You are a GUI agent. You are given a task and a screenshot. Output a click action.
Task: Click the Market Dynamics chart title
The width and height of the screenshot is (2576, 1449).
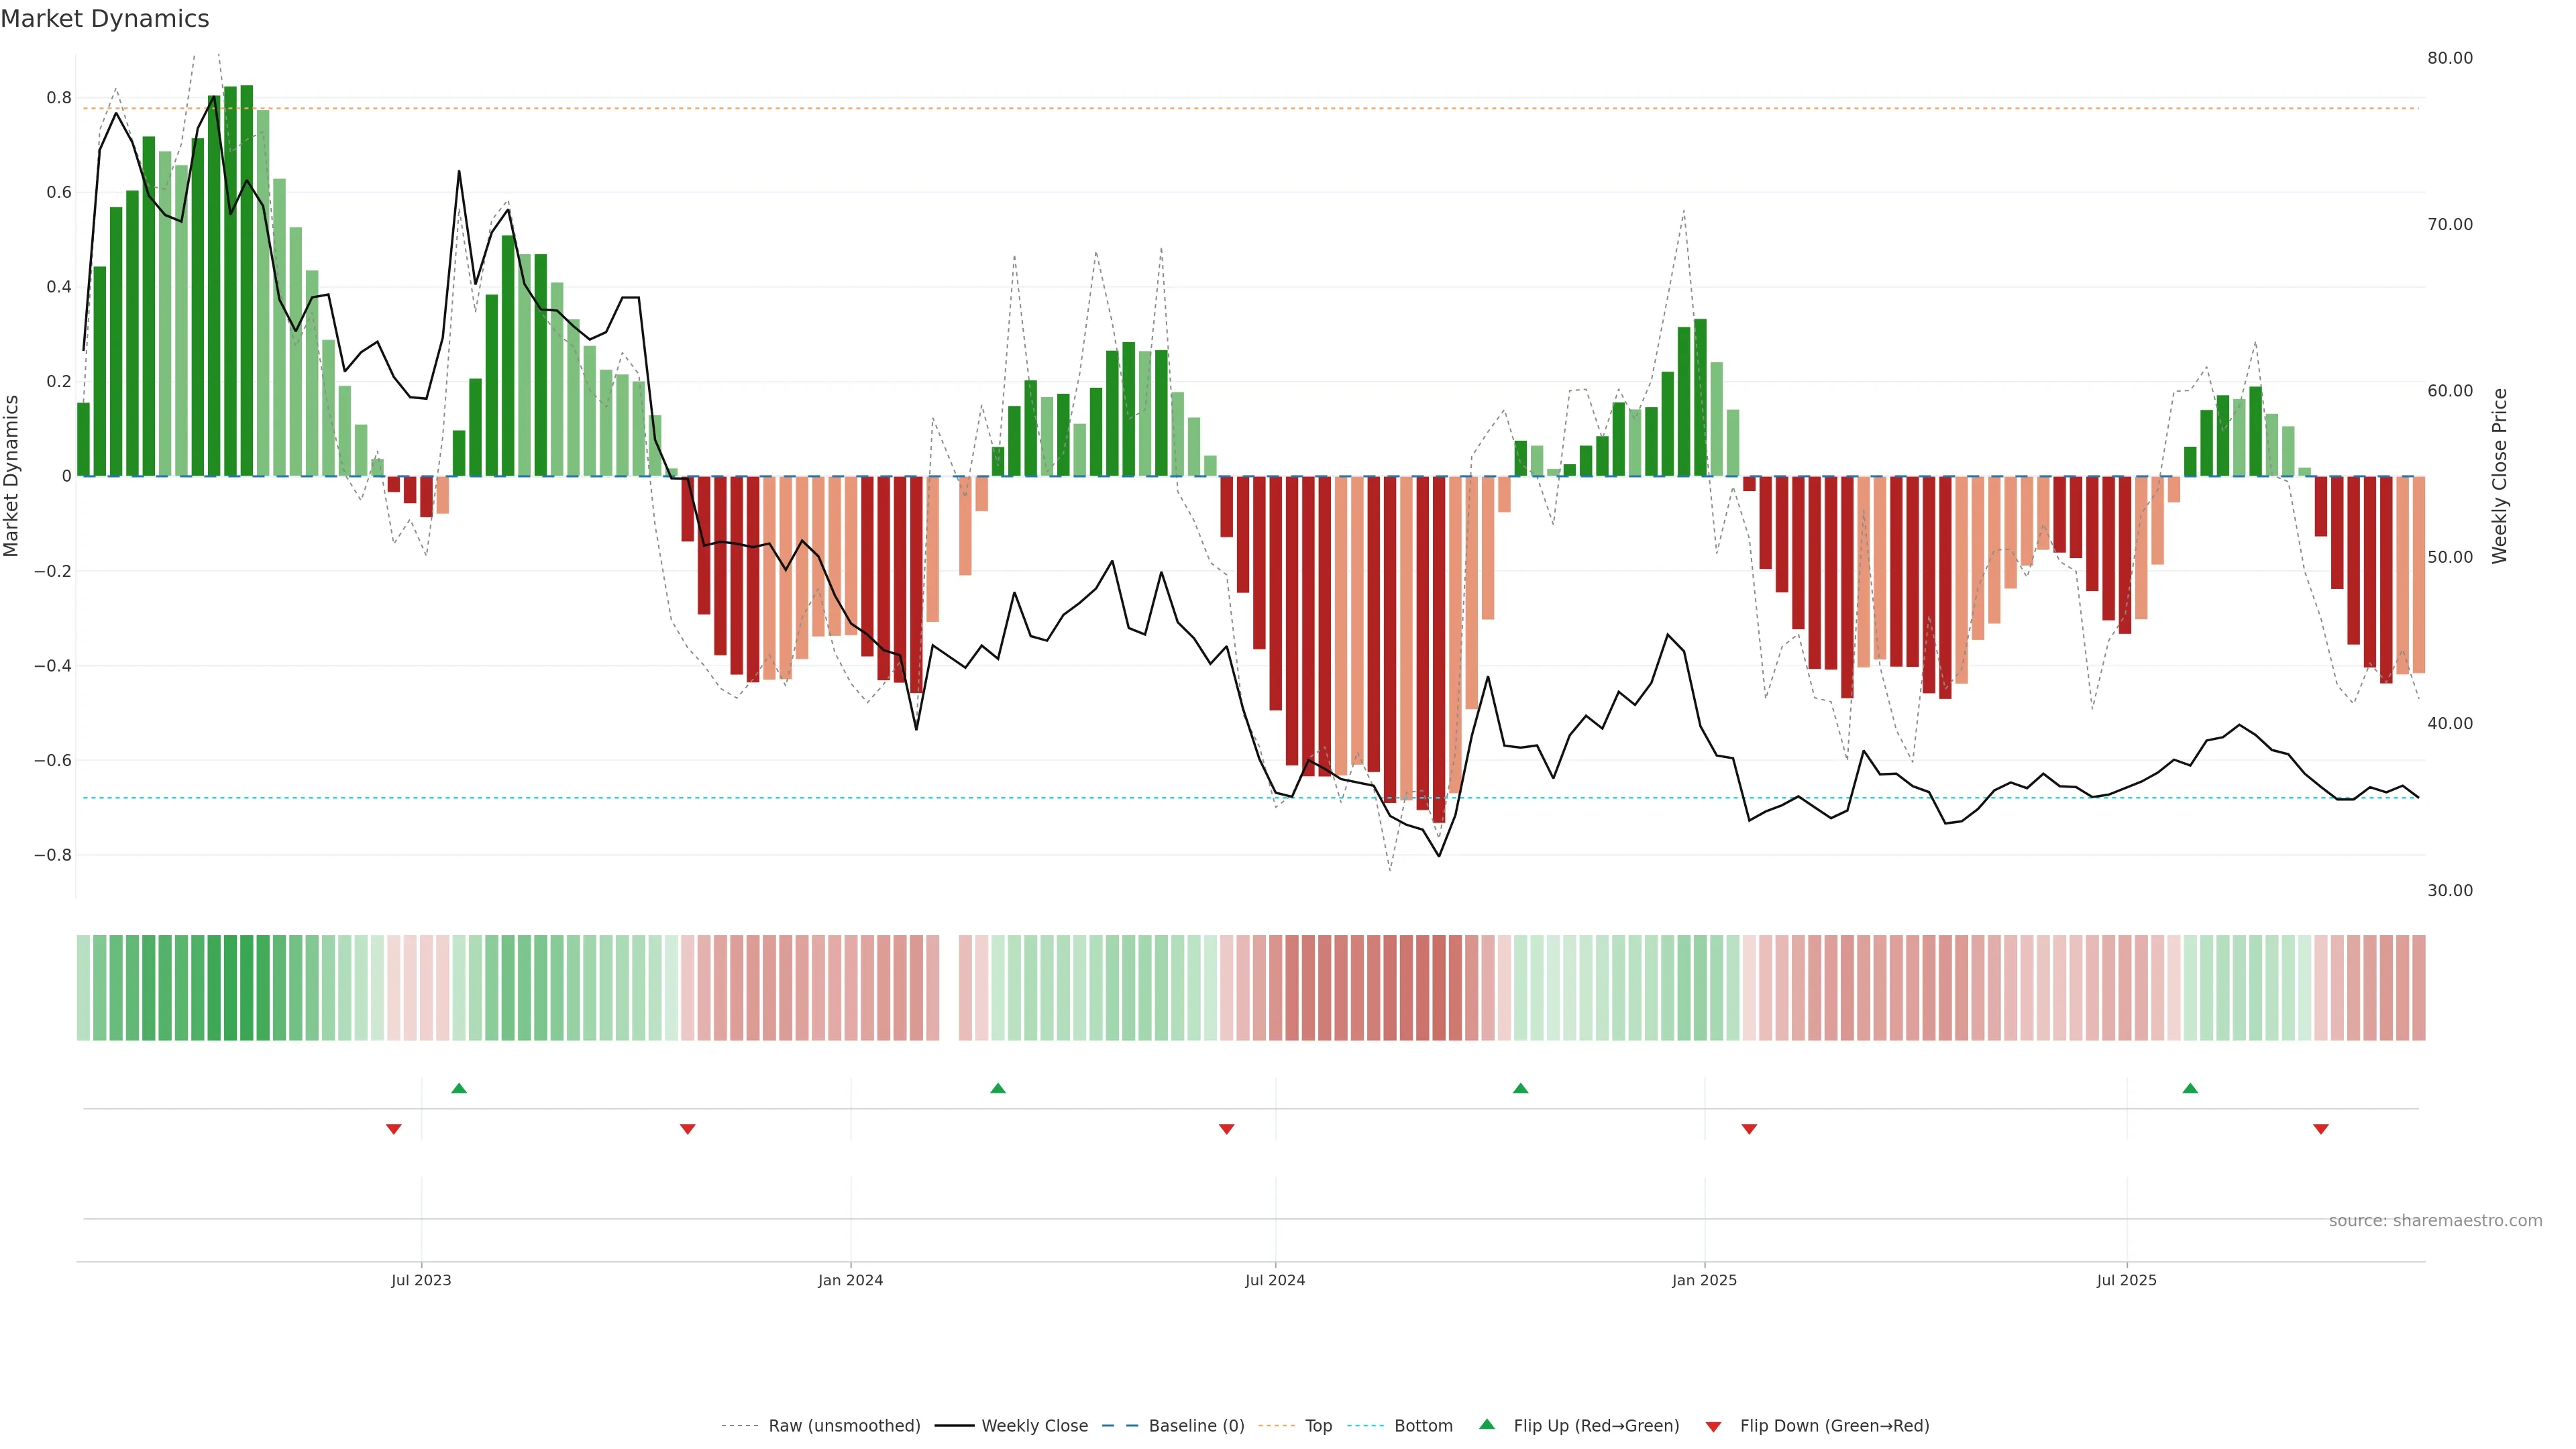pyautogui.click(x=105, y=19)
